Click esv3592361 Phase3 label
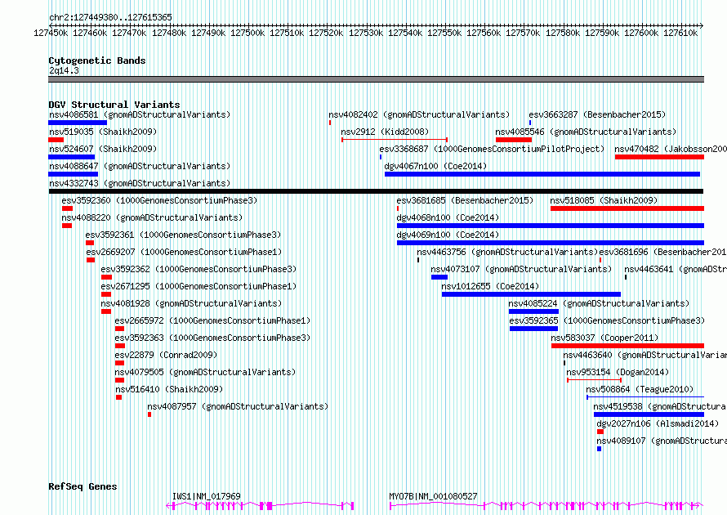This screenshot has height=515, width=727. (183, 235)
